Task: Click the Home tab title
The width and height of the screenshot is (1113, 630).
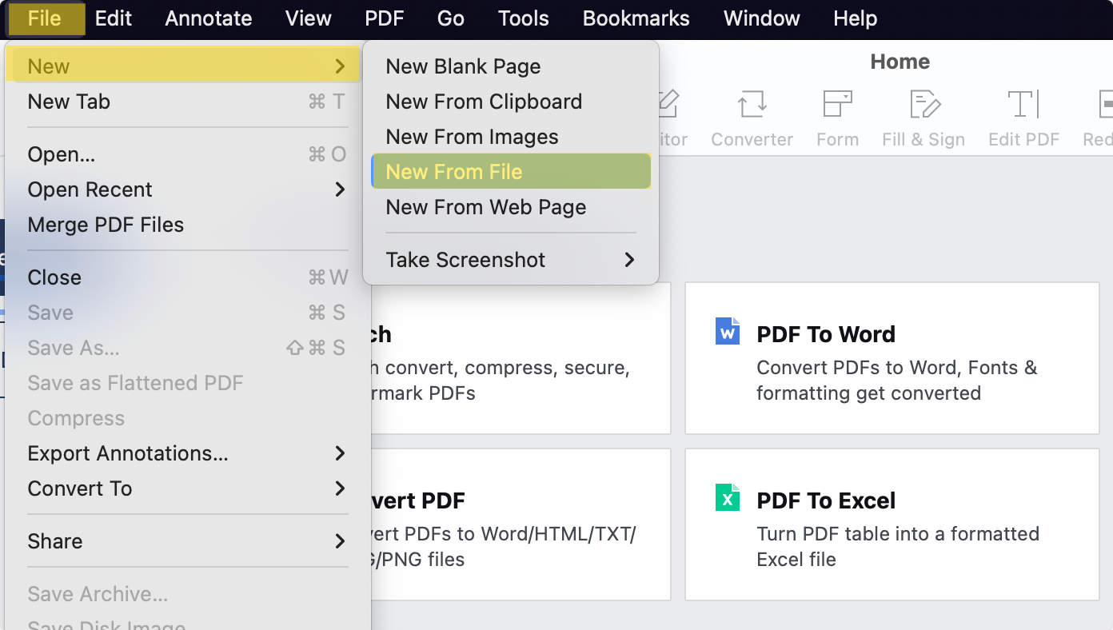Action: pyautogui.click(x=900, y=62)
